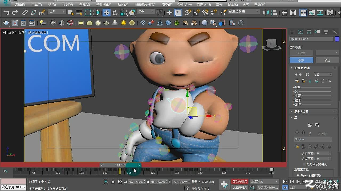
Task: Click the 设置关键点 button
Action: (239, 187)
